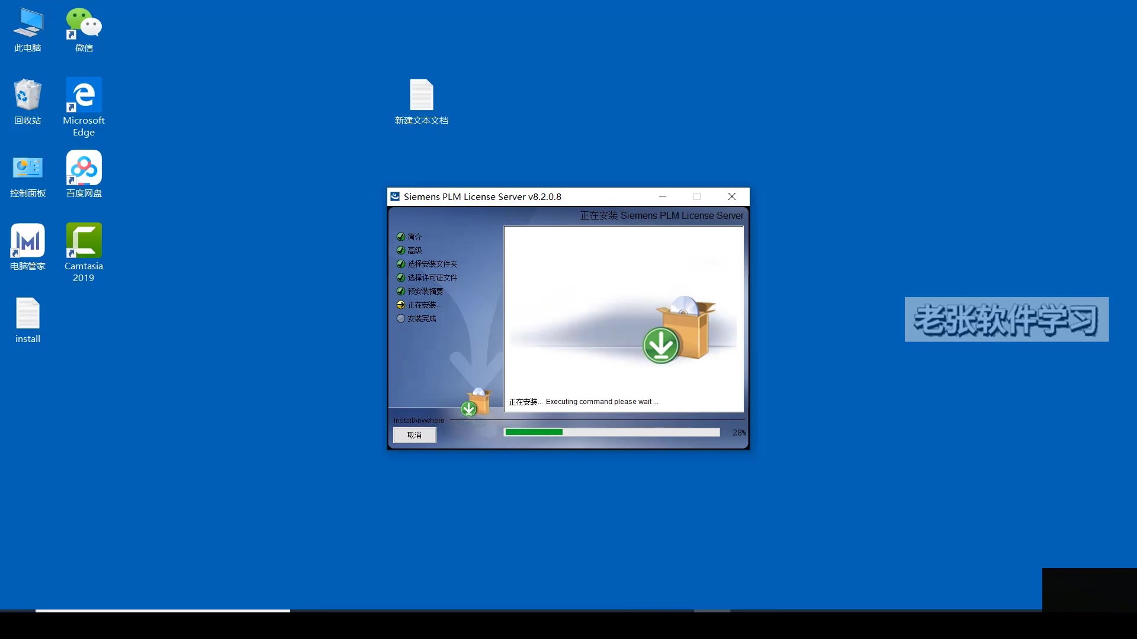The height and width of the screenshot is (639, 1137).
Task: Click the 预安装摘要 step label
Action: pos(425,291)
